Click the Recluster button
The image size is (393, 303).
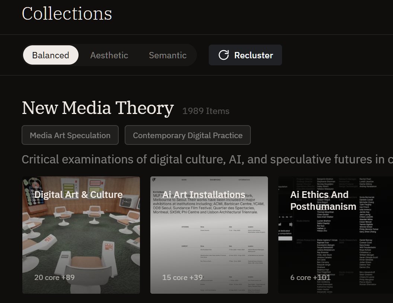pyautogui.click(x=245, y=55)
